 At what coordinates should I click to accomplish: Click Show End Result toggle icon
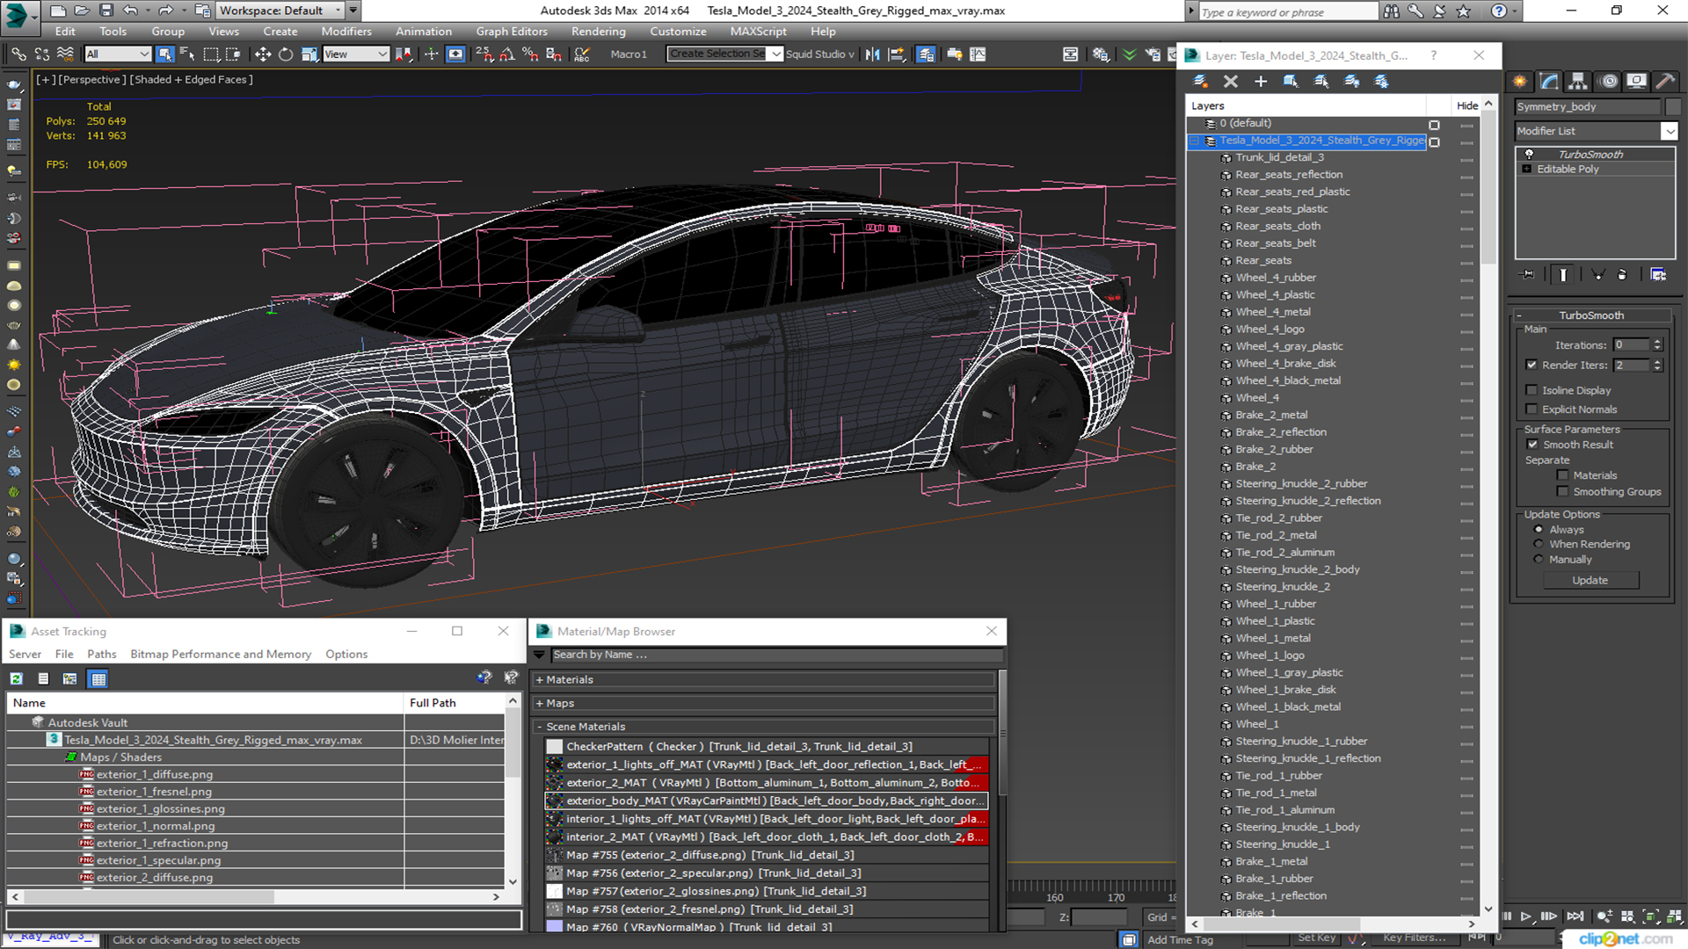[1563, 274]
